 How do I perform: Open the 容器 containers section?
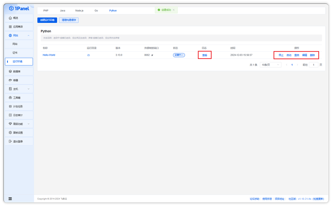pyautogui.click(x=19, y=80)
